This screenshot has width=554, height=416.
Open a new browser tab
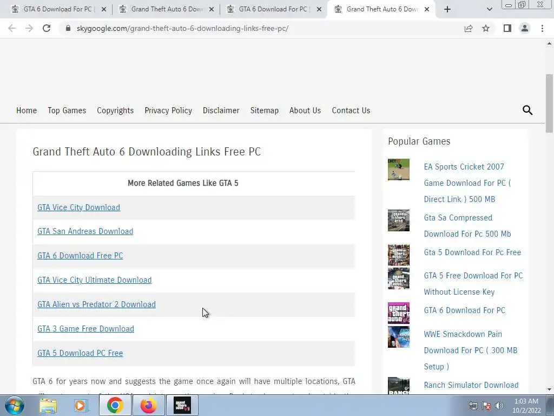click(447, 9)
